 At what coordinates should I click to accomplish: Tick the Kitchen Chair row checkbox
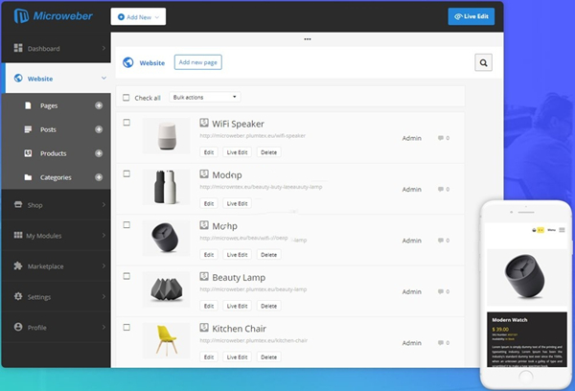pos(126,327)
